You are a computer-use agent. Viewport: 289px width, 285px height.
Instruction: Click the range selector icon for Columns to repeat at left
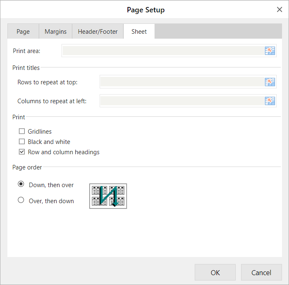tap(270, 101)
